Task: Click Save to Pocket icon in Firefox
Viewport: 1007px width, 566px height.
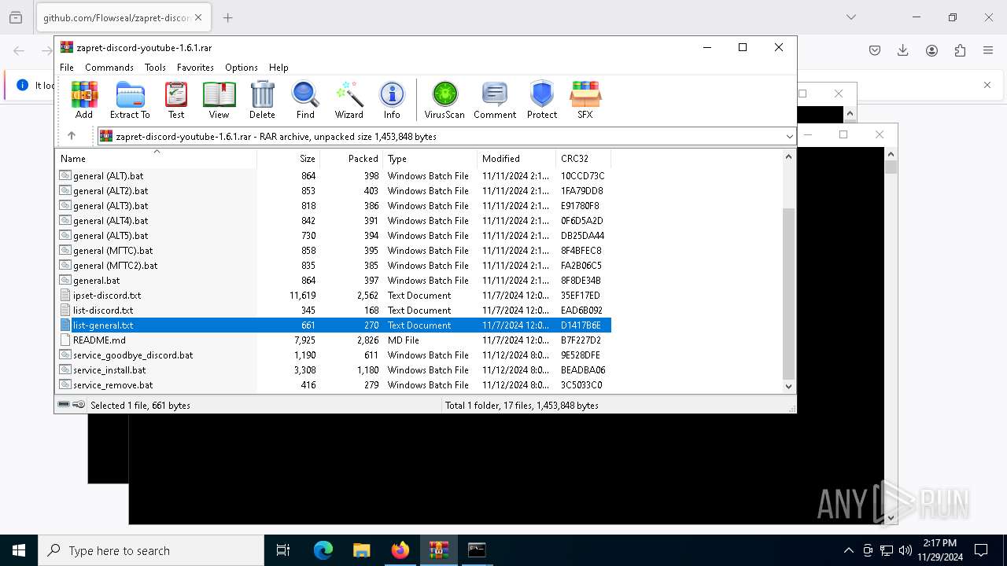Action: pyautogui.click(x=875, y=50)
